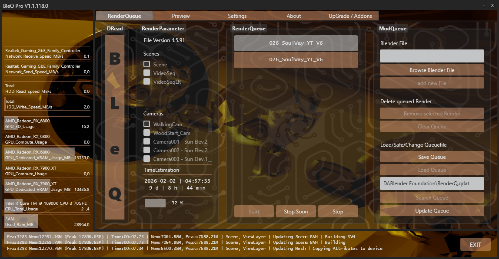499x259 pixels.
Task: Toggle the VideoSeqLR scene checkbox
Action: 147,82
